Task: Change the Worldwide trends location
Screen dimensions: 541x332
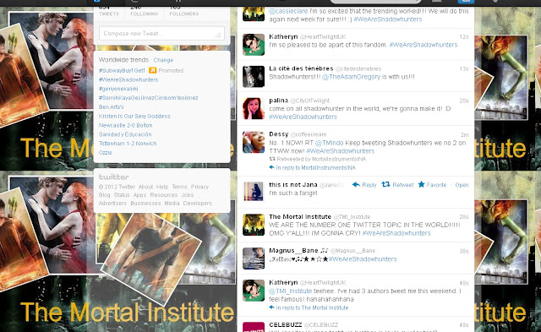Action: [x=163, y=60]
